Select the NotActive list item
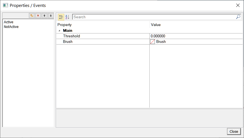244x138 pixels. pyautogui.click(x=11, y=27)
